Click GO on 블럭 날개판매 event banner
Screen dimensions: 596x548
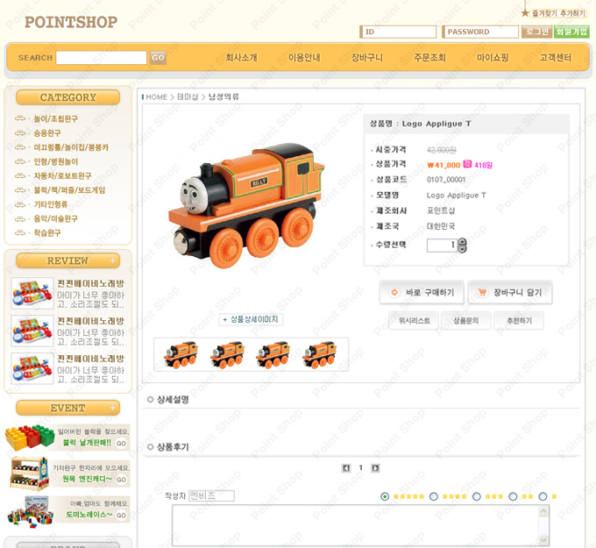121,444
